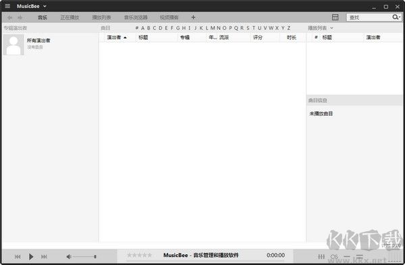The width and height of the screenshot is (405, 265).
Task: Go back with the left arrow
Action: 10,18
